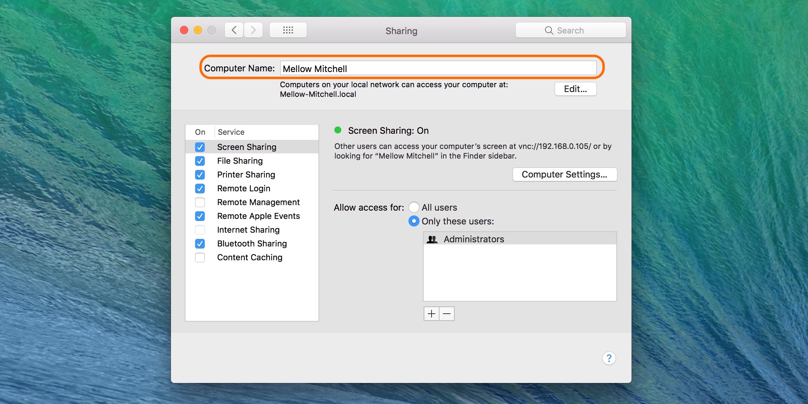Toggle Internet Sharing checkbox on
The width and height of the screenshot is (808, 404).
point(200,230)
